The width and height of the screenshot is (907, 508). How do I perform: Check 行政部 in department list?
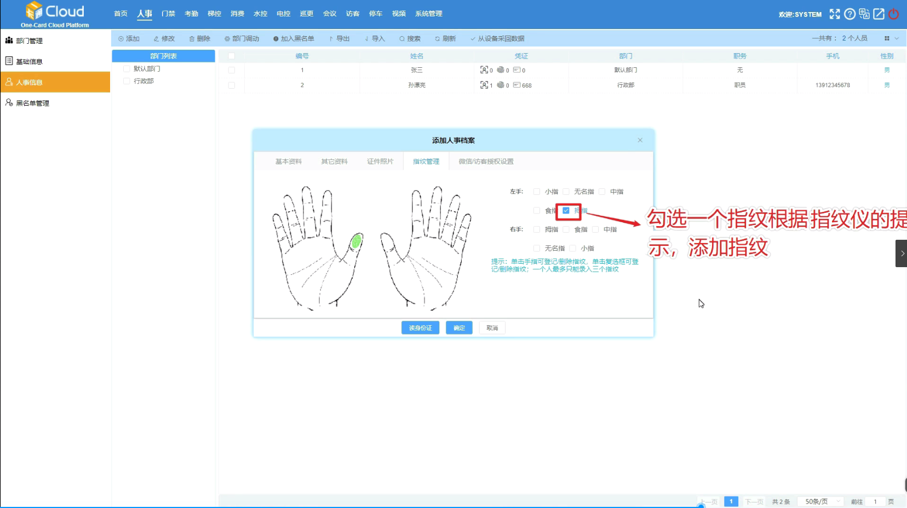(x=127, y=81)
